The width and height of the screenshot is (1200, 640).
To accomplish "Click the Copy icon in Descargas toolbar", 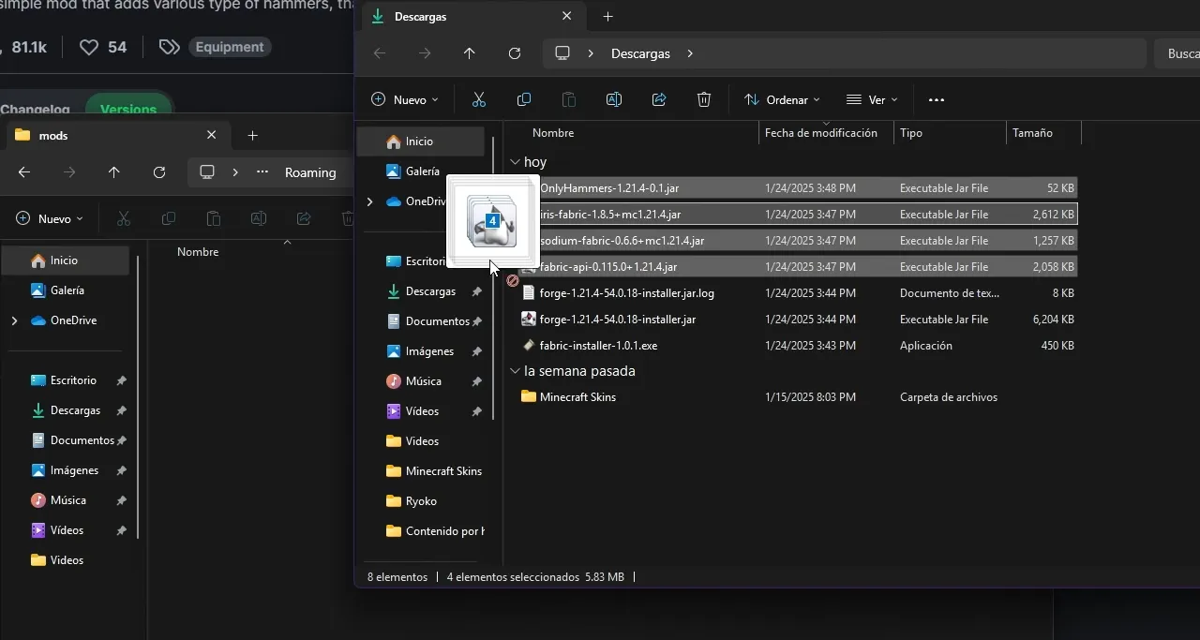I will coord(524,99).
